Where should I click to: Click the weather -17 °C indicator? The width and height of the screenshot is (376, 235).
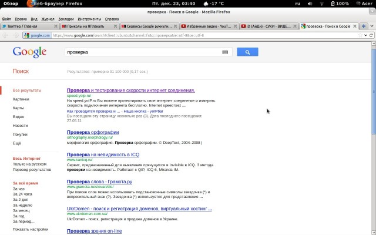click(x=214, y=4)
